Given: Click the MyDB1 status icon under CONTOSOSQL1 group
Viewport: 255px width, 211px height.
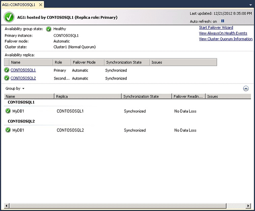Looking at the screenshot, I should (8, 111).
